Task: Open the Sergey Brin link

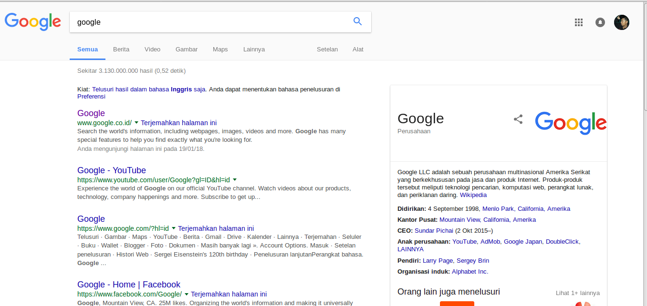Action: (473, 261)
